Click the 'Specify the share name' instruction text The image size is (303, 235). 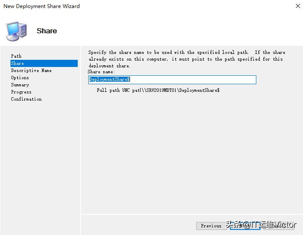[187, 59]
